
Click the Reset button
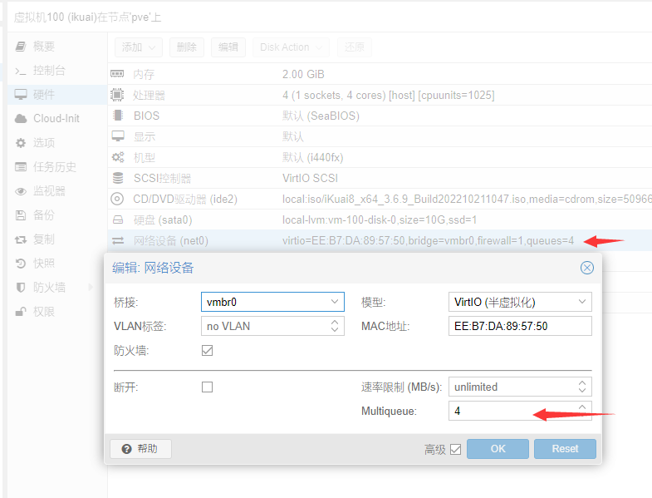(565, 449)
